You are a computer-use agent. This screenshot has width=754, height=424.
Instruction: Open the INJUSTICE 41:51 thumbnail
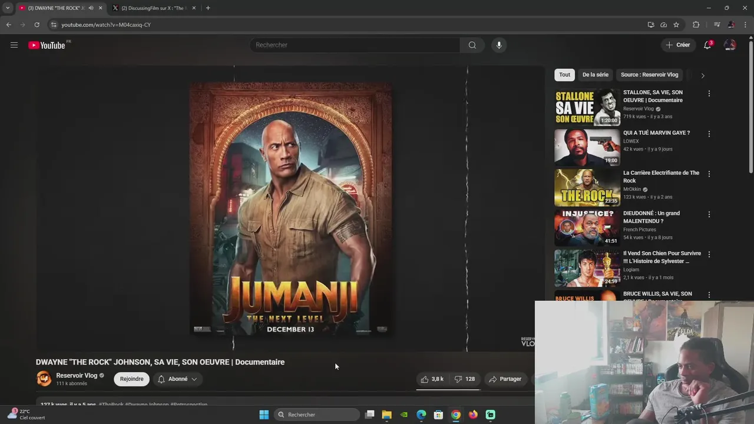coord(587,227)
